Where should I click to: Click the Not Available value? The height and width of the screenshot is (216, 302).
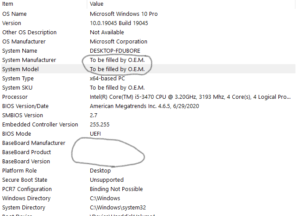click(x=107, y=32)
